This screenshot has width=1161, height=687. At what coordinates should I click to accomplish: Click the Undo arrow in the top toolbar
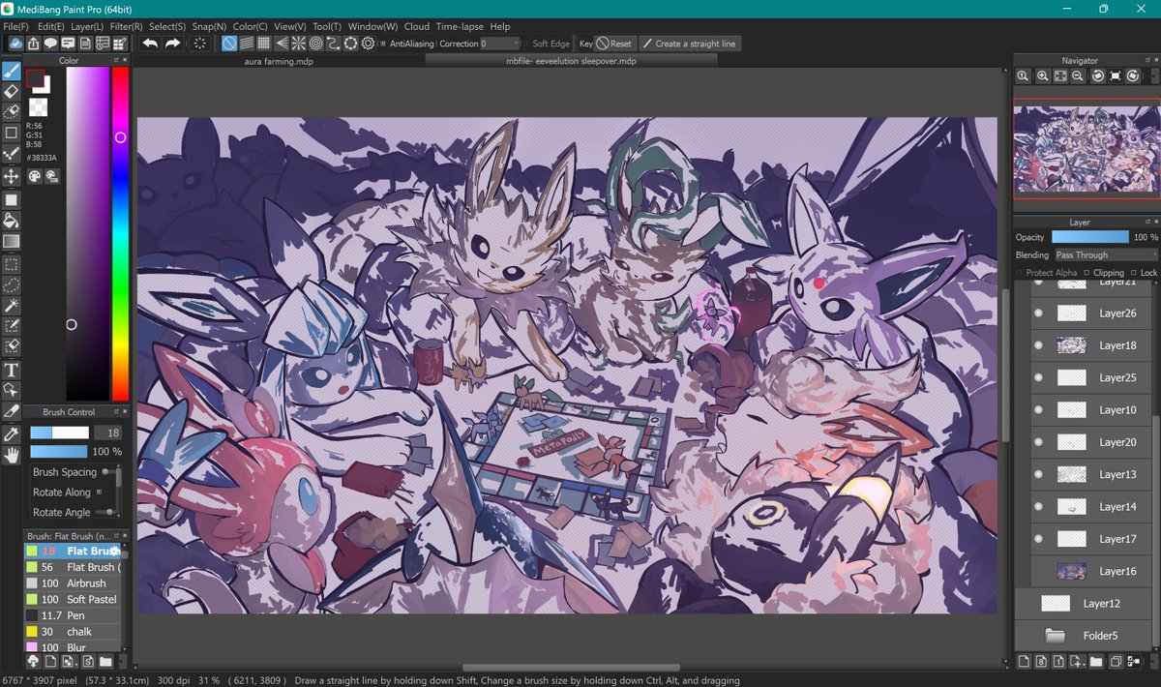tap(150, 44)
